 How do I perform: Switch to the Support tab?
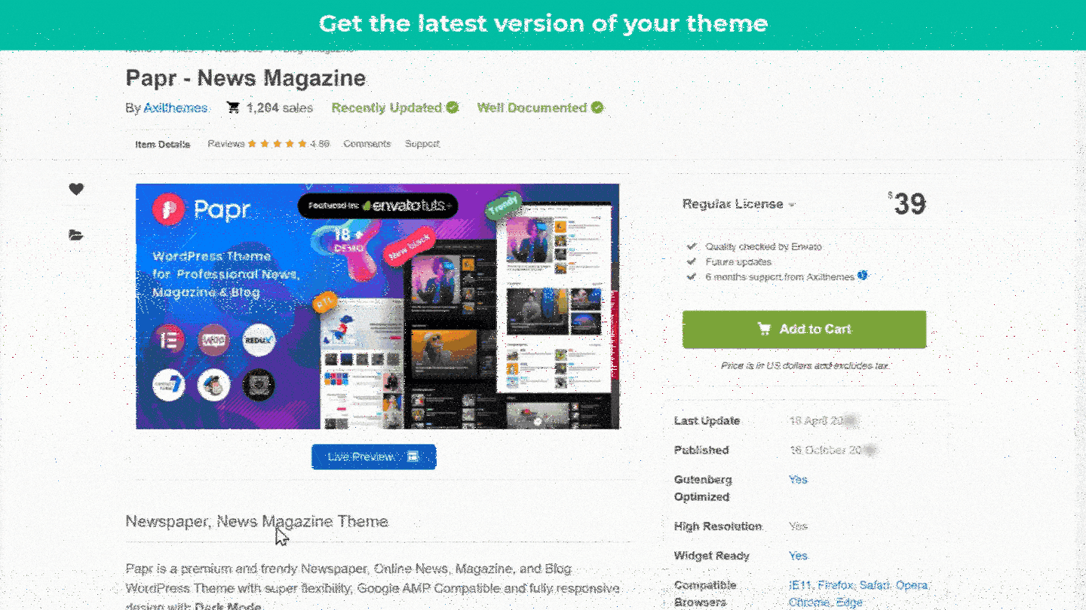point(422,143)
